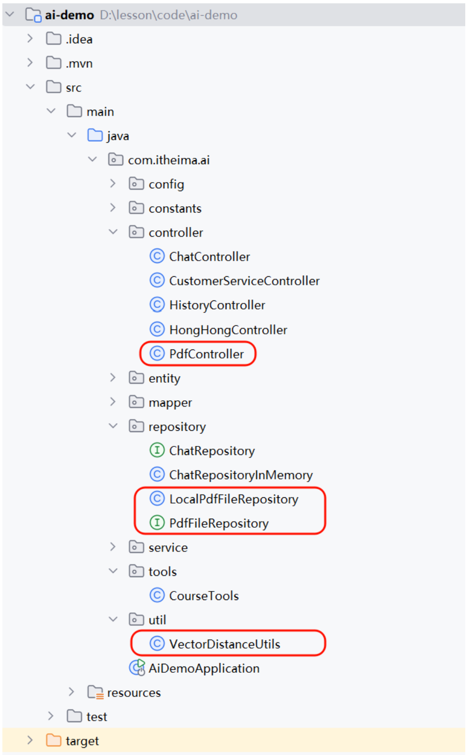Click the interface icon next to ChatRepository

157,450
